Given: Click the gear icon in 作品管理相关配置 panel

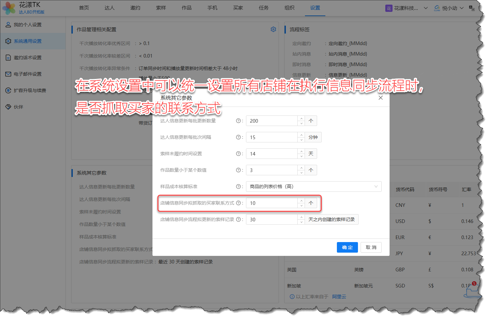Looking at the screenshot, I should (273, 29).
